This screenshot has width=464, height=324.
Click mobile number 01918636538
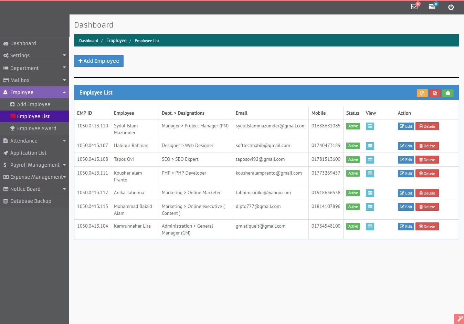click(x=326, y=192)
